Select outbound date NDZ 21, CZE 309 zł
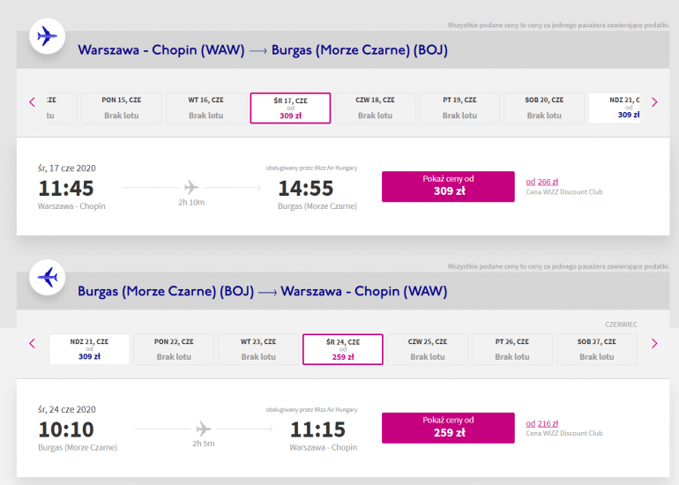The image size is (679, 485). click(x=614, y=108)
